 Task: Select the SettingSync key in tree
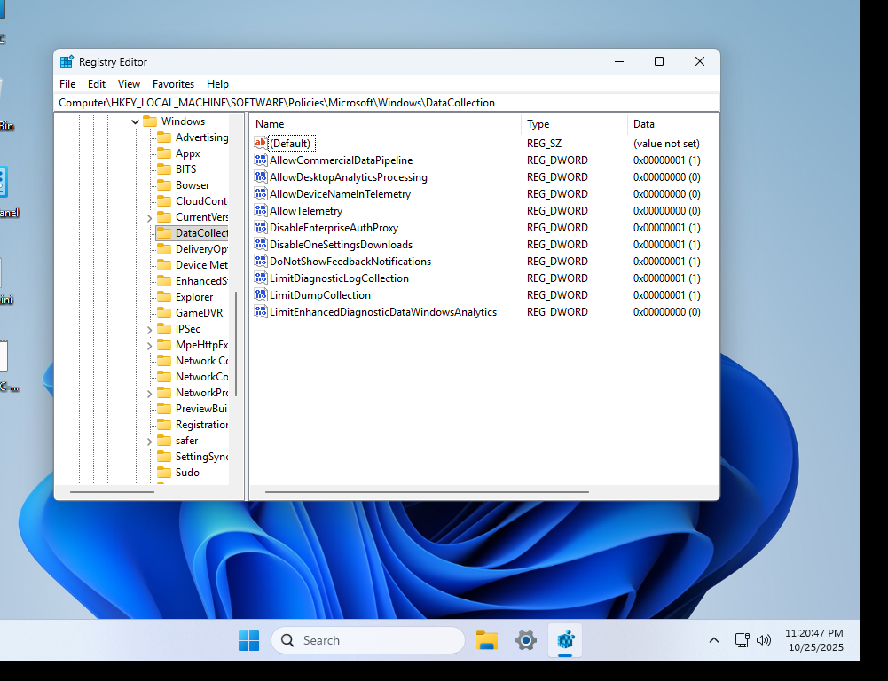tap(201, 457)
